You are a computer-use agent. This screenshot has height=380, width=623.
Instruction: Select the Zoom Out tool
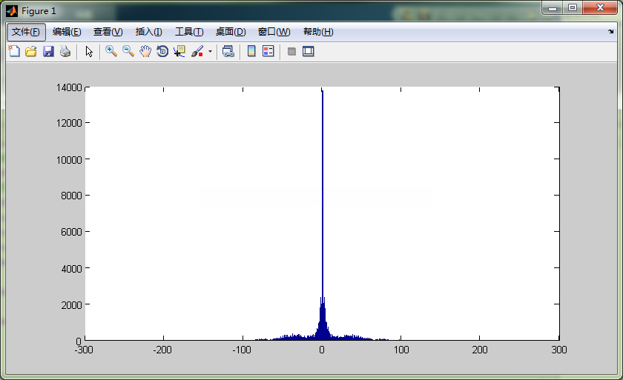click(128, 51)
